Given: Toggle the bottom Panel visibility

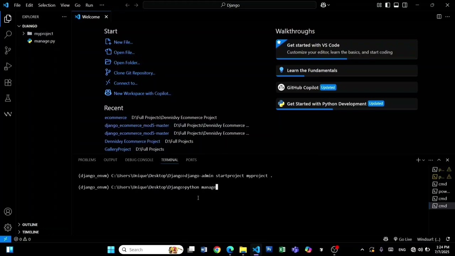Looking at the screenshot, I should 396,5.
